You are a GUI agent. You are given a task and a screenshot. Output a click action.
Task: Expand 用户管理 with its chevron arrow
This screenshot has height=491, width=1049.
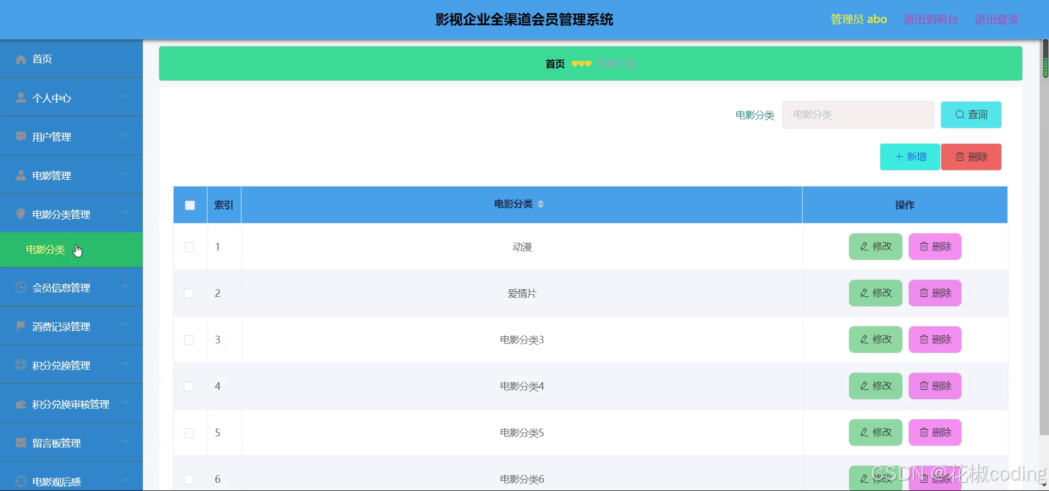[125, 135]
